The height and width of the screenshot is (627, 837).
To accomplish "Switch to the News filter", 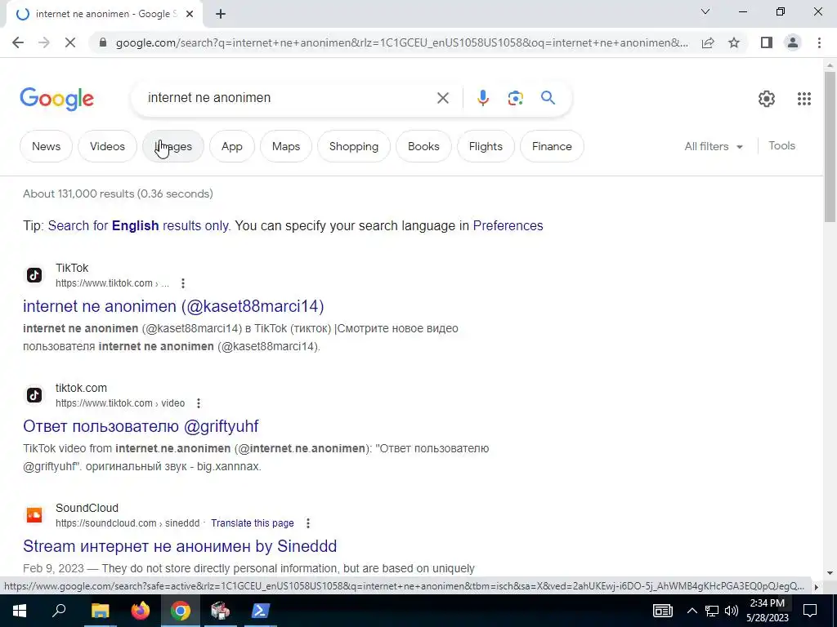I will click(x=46, y=146).
